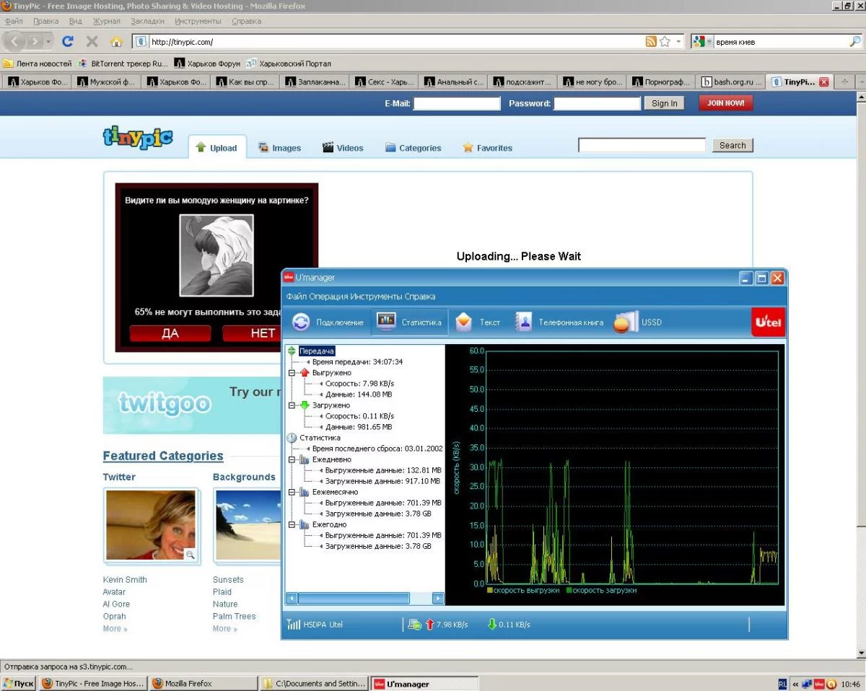Collapse the Выгружено tree node

(292, 373)
